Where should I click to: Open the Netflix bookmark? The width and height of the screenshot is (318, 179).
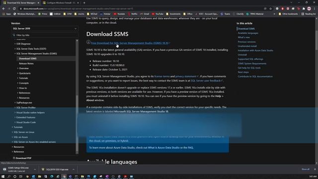133,14
